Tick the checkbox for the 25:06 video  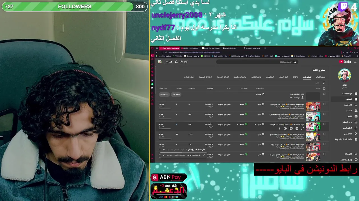tap(324, 124)
